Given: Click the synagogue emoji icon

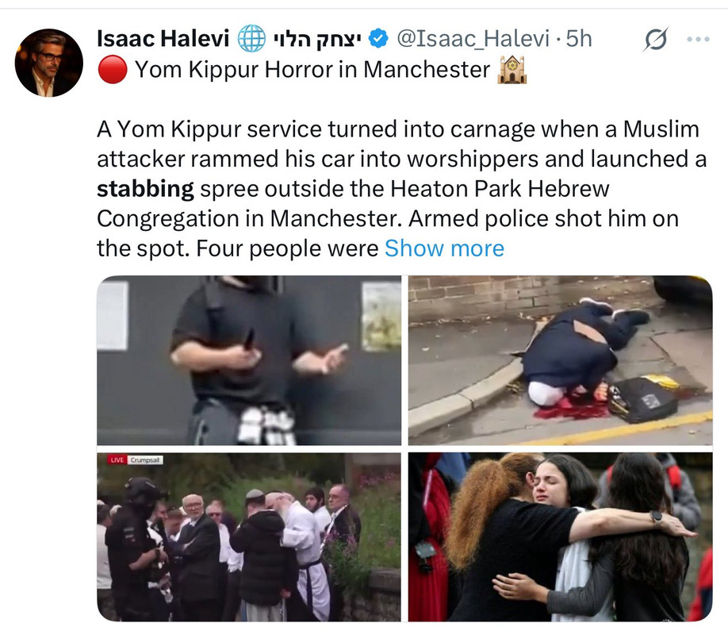Looking at the screenshot, I should click(x=512, y=70).
